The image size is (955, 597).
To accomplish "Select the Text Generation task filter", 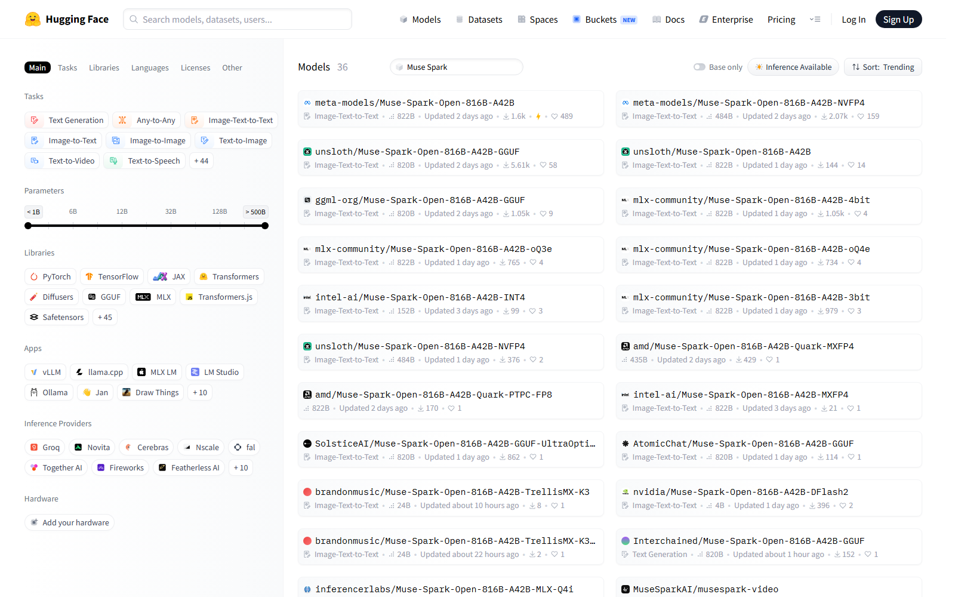I will (x=67, y=120).
